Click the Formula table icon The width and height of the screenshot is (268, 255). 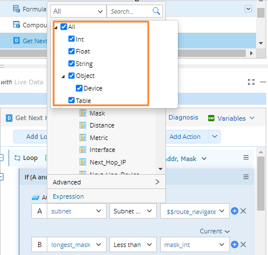pos(16,9)
